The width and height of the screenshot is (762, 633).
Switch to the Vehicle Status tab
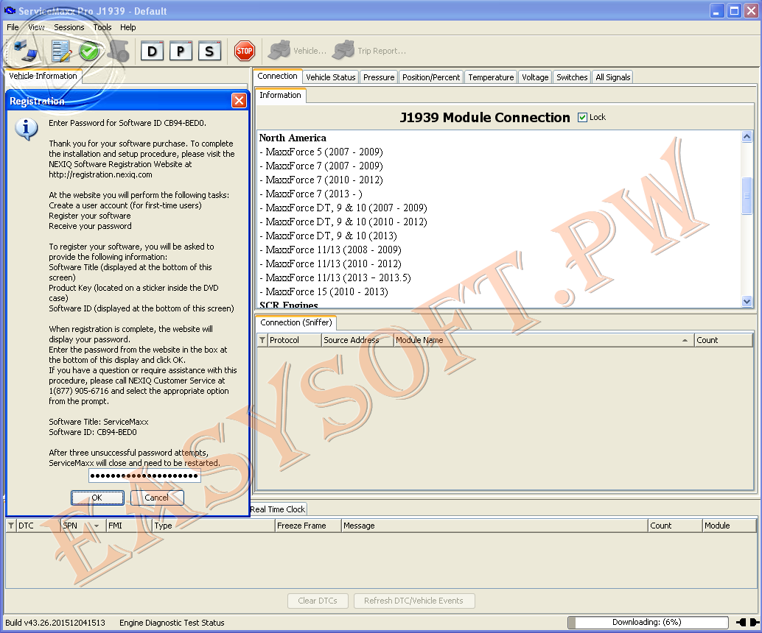click(330, 77)
